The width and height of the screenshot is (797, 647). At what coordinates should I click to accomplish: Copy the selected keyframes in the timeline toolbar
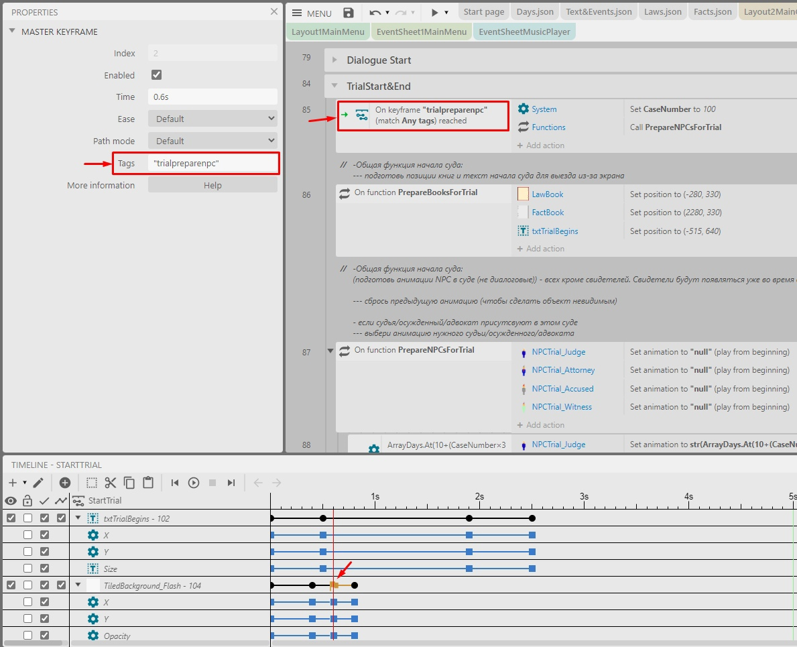pyautogui.click(x=129, y=482)
